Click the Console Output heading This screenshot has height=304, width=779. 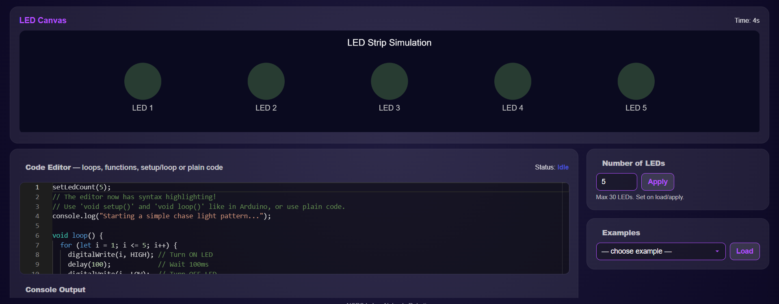tap(55, 290)
